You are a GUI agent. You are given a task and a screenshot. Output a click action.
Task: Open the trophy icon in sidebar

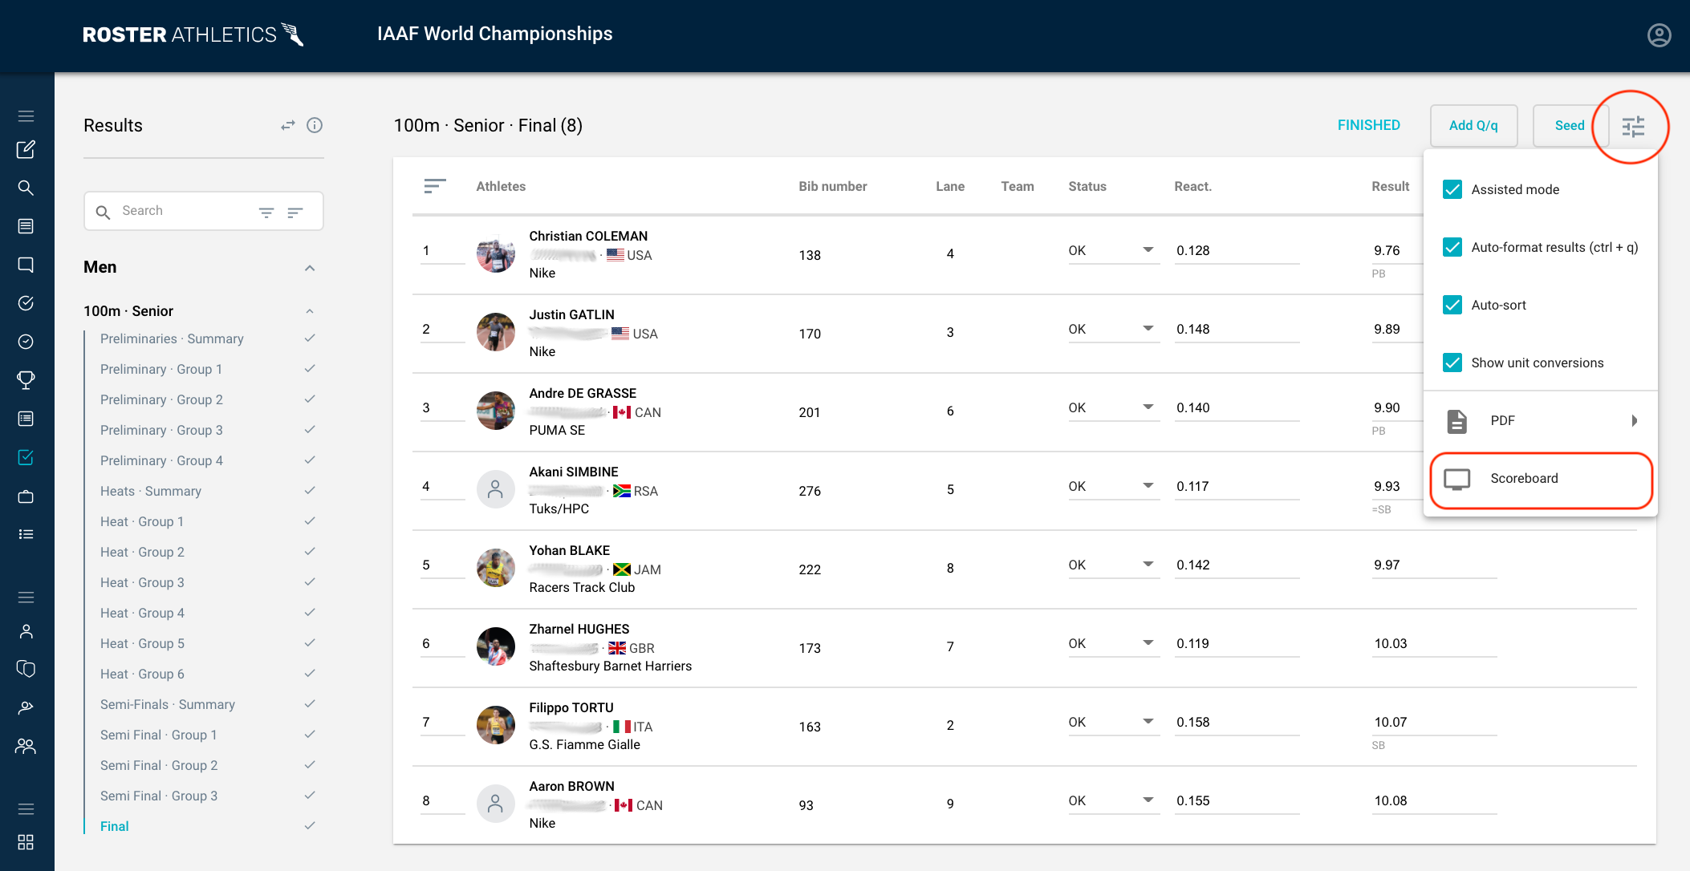pyautogui.click(x=26, y=379)
